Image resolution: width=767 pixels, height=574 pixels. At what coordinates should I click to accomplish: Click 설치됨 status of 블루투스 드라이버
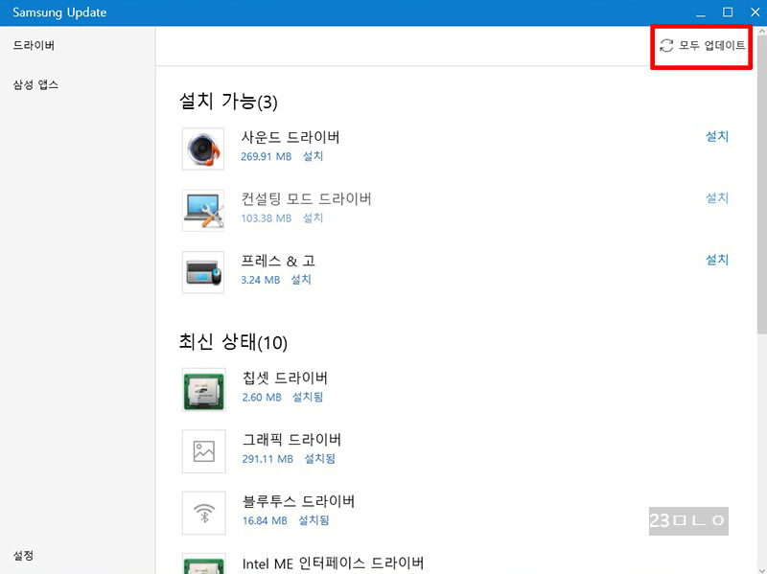(x=314, y=520)
